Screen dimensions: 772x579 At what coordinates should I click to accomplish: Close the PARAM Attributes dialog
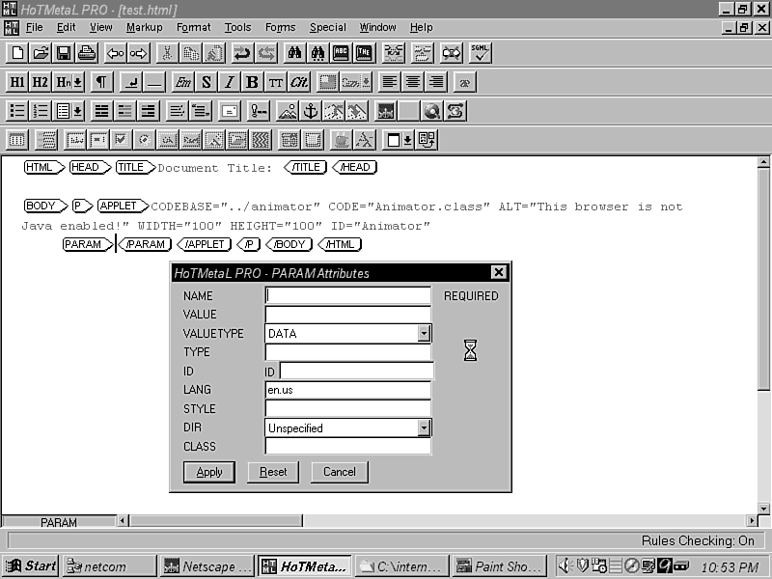coord(499,272)
